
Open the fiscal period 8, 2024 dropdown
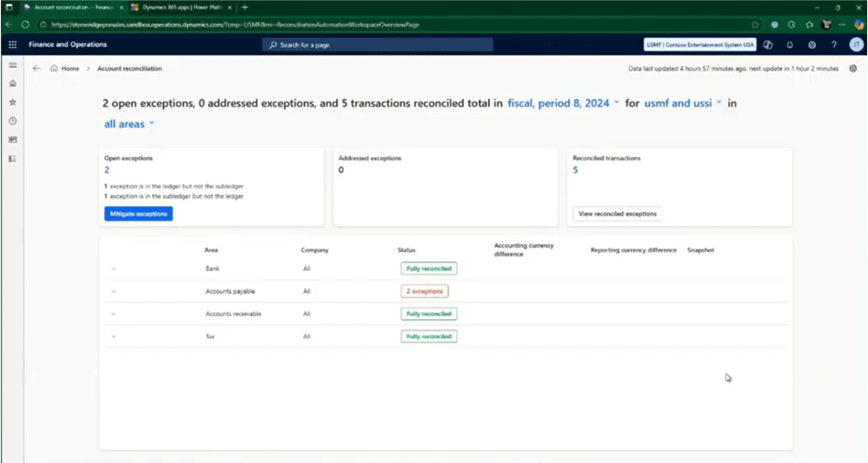(x=563, y=103)
